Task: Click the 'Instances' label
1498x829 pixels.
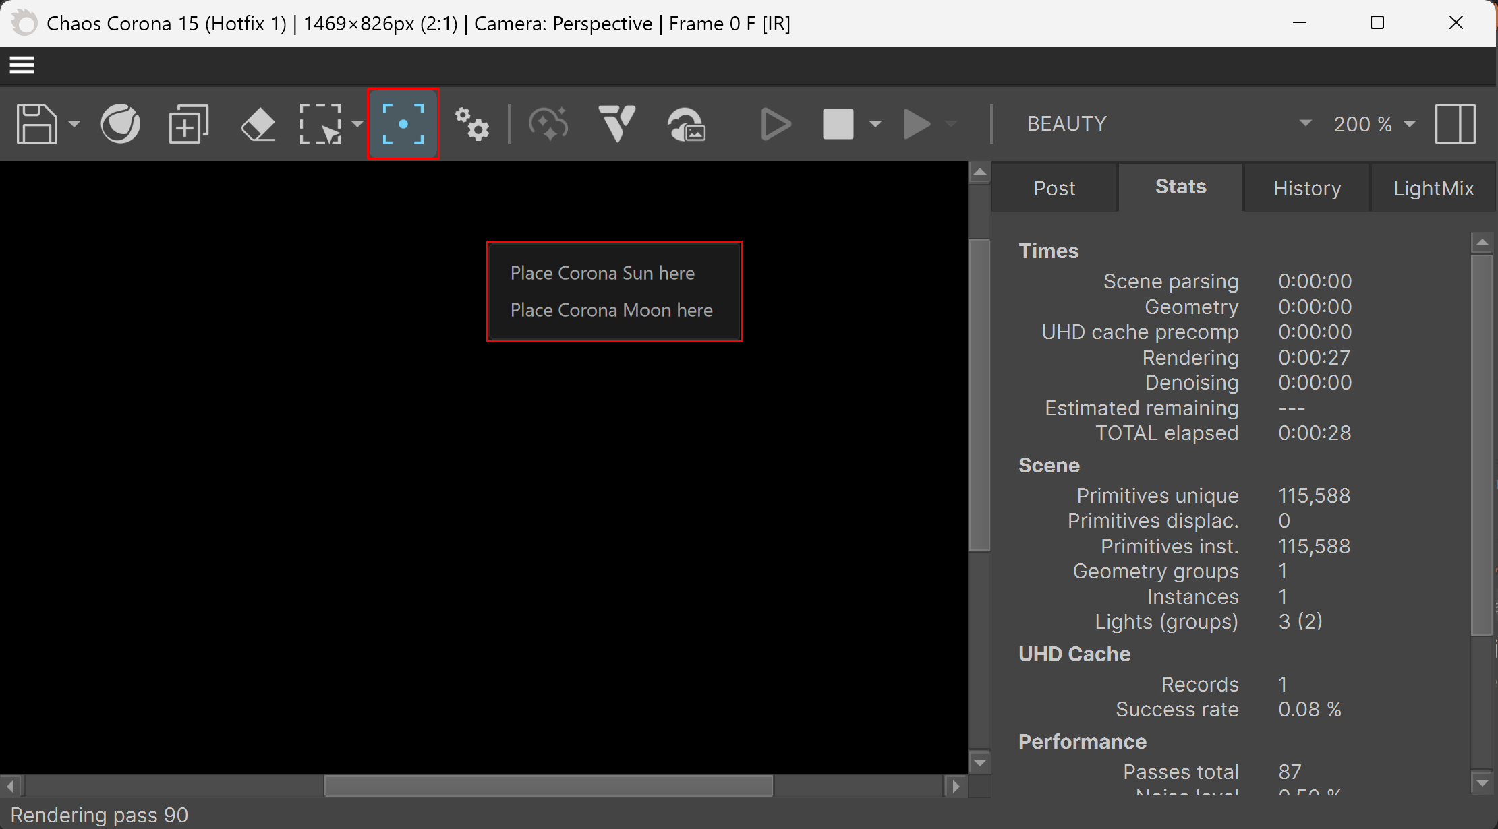Action: pyautogui.click(x=1193, y=596)
